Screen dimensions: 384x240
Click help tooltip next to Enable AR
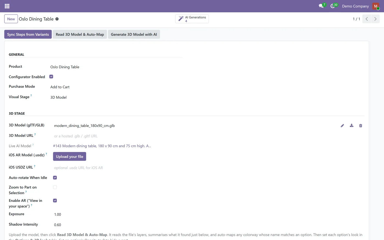point(31,205)
